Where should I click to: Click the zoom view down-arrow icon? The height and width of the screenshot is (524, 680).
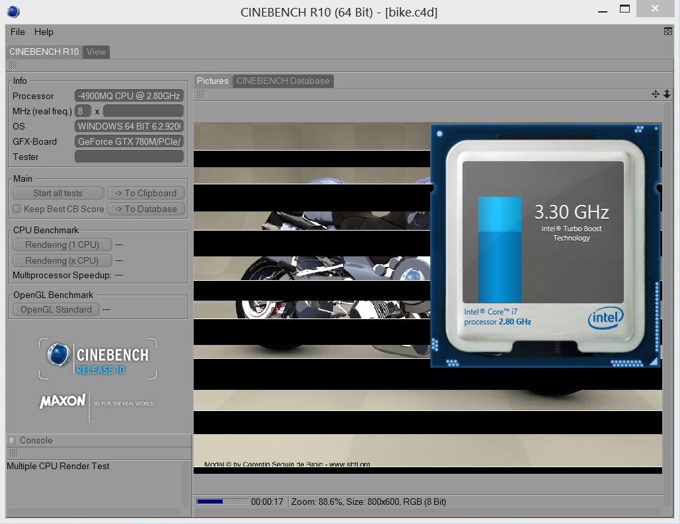(667, 94)
